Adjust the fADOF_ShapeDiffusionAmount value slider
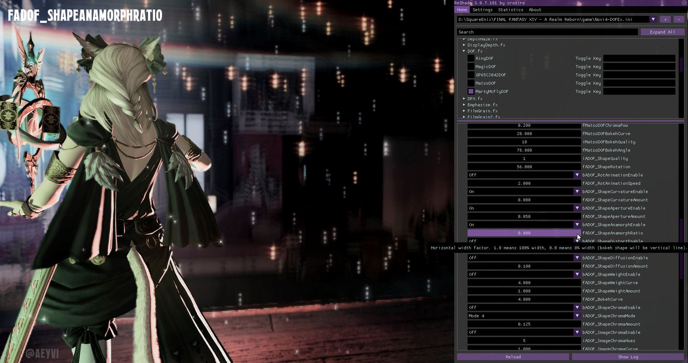Image resolution: width=688 pixels, height=363 pixels. point(524,266)
